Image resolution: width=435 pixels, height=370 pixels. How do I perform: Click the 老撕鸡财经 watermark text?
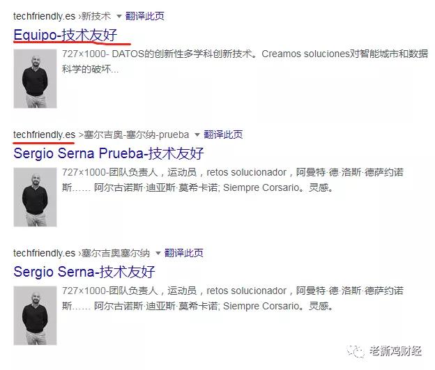pyautogui.click(x=395, y=351)
